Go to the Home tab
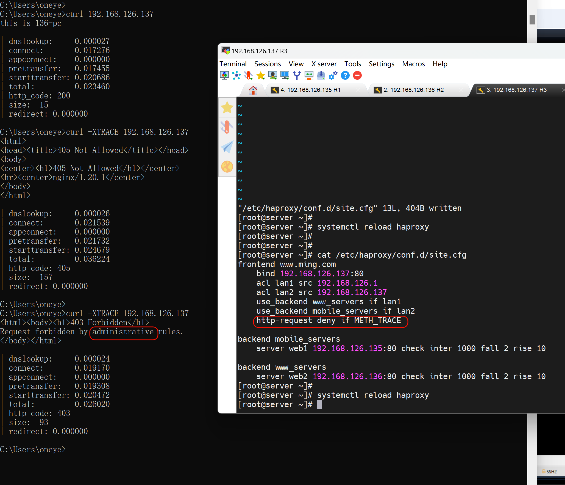Image resolution: width=565 pixels, height=485 pixels. pyautogui.click(x=253, y=90)
